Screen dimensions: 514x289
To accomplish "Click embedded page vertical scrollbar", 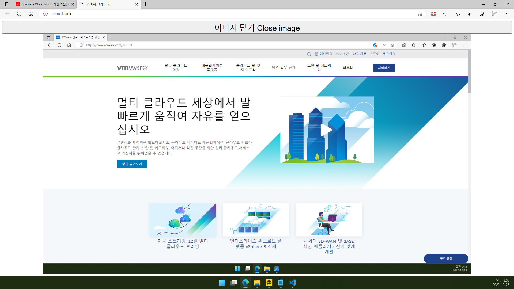I will click(x=470, y=71).
